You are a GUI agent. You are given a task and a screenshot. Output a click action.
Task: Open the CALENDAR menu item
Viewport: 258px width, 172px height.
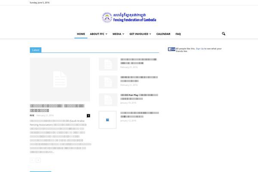tap(163, 34)
